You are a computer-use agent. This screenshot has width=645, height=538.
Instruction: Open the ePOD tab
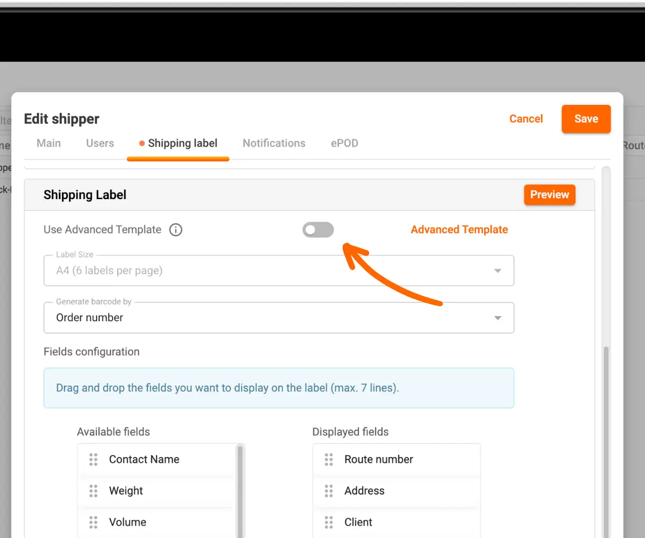click(x=345, y=143)
